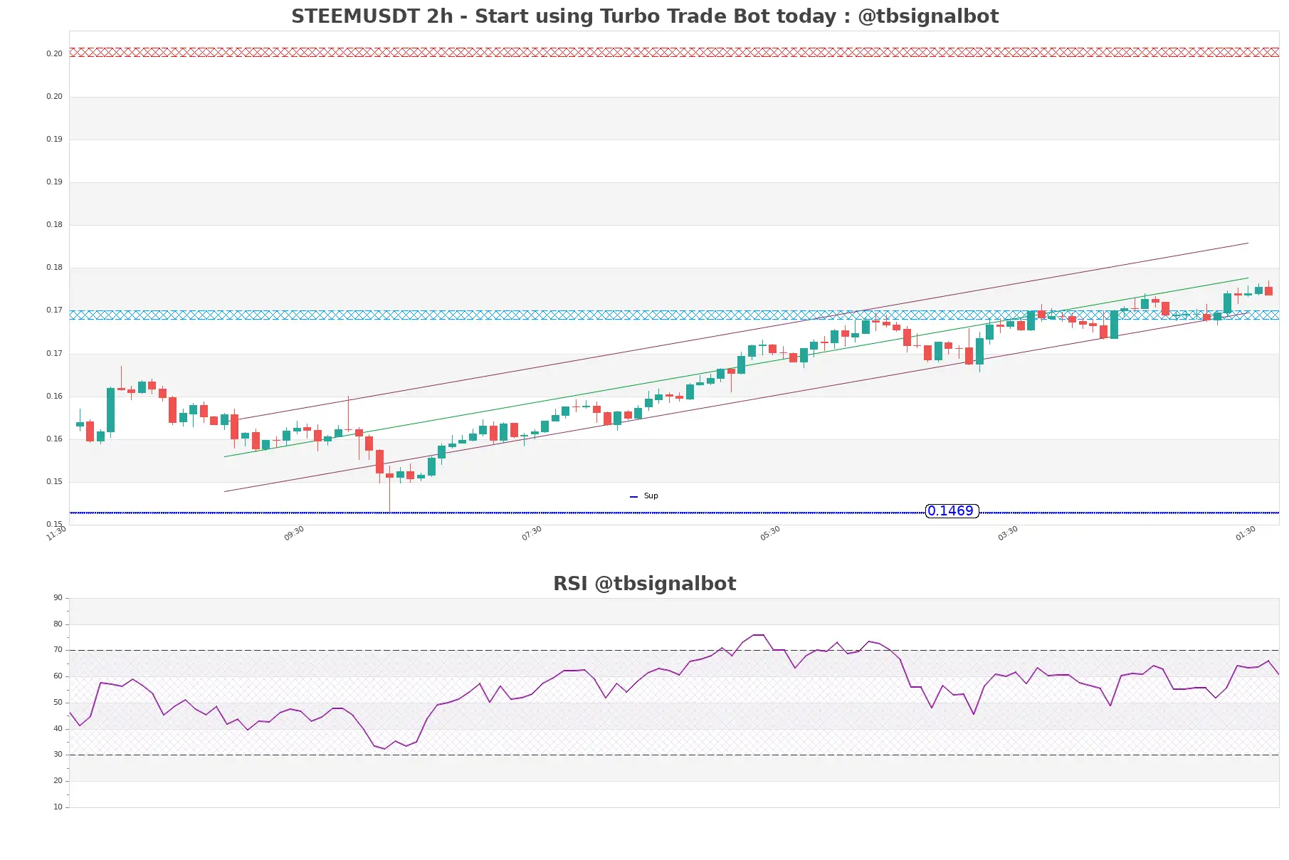Click the RSI @tbsignalbot heading
Viewport: 1289px width, 860px height.
coord(645,584)
